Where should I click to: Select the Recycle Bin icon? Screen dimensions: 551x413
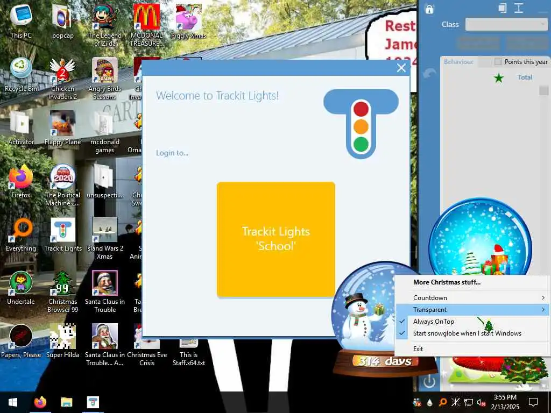coord(21,75)
